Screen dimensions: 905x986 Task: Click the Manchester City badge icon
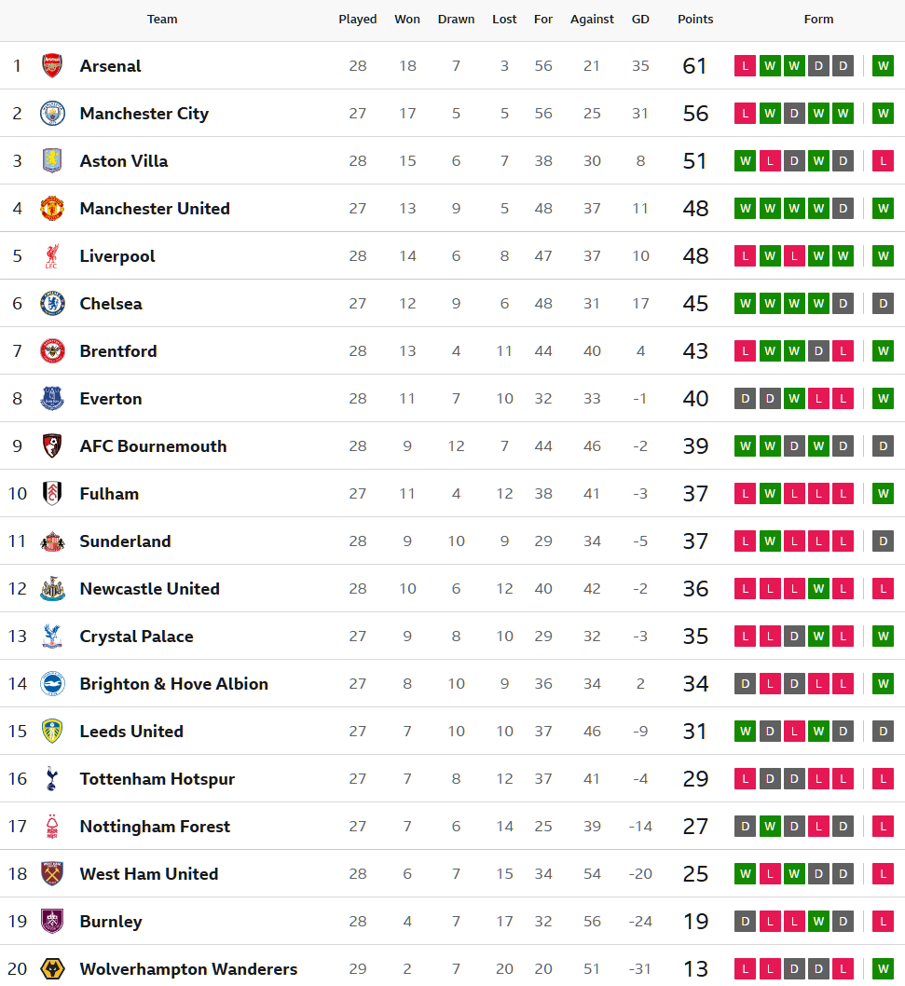click(x=52, y=114)
